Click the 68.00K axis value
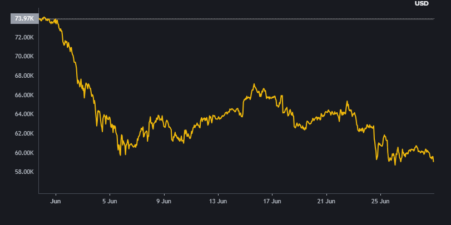The height and width of the screenshot is (225, 451). coord(24,76)
